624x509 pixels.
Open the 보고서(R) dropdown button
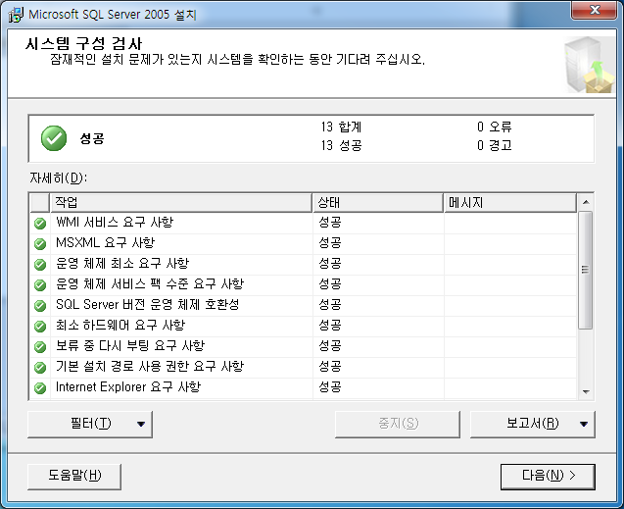pyautogui.click(x=533, y=424)
